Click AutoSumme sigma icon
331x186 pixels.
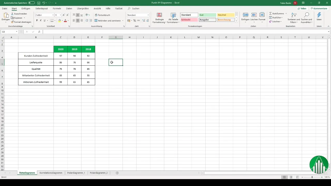click(270, 13)
